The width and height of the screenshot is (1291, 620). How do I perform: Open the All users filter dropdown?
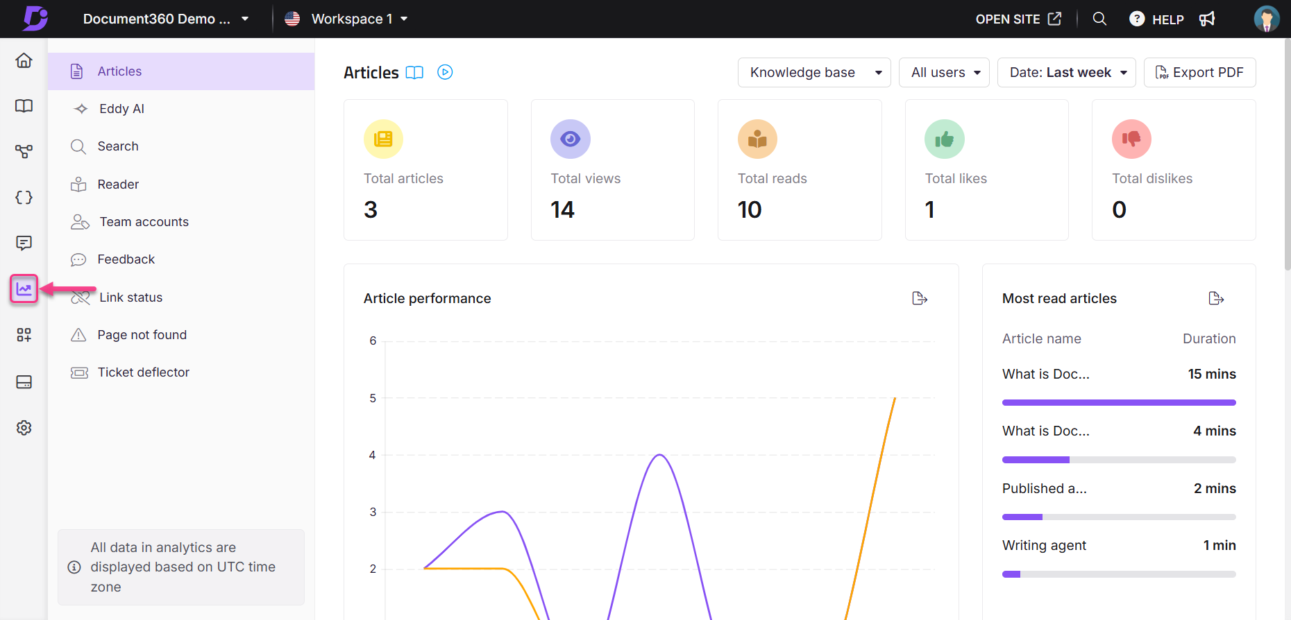click(x=944, y=73)
